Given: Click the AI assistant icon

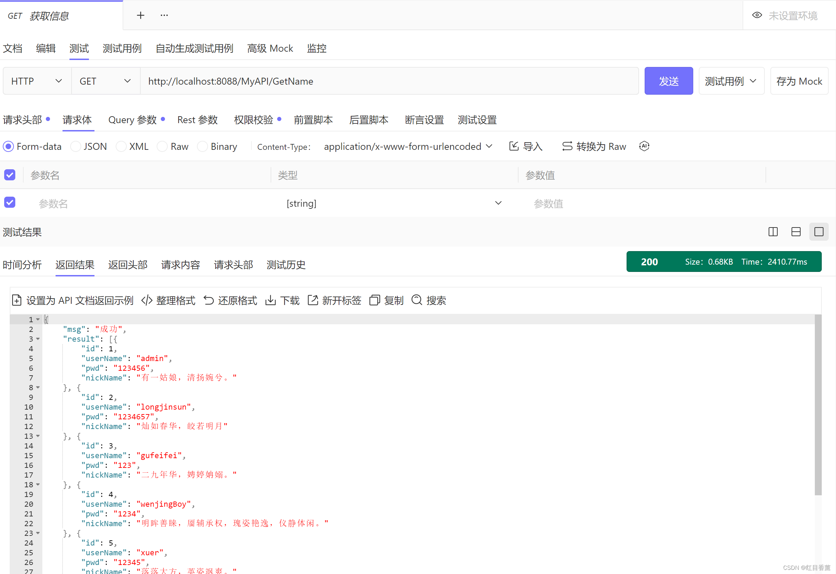Looking at the screenshot, I should [x=644, y=146].
